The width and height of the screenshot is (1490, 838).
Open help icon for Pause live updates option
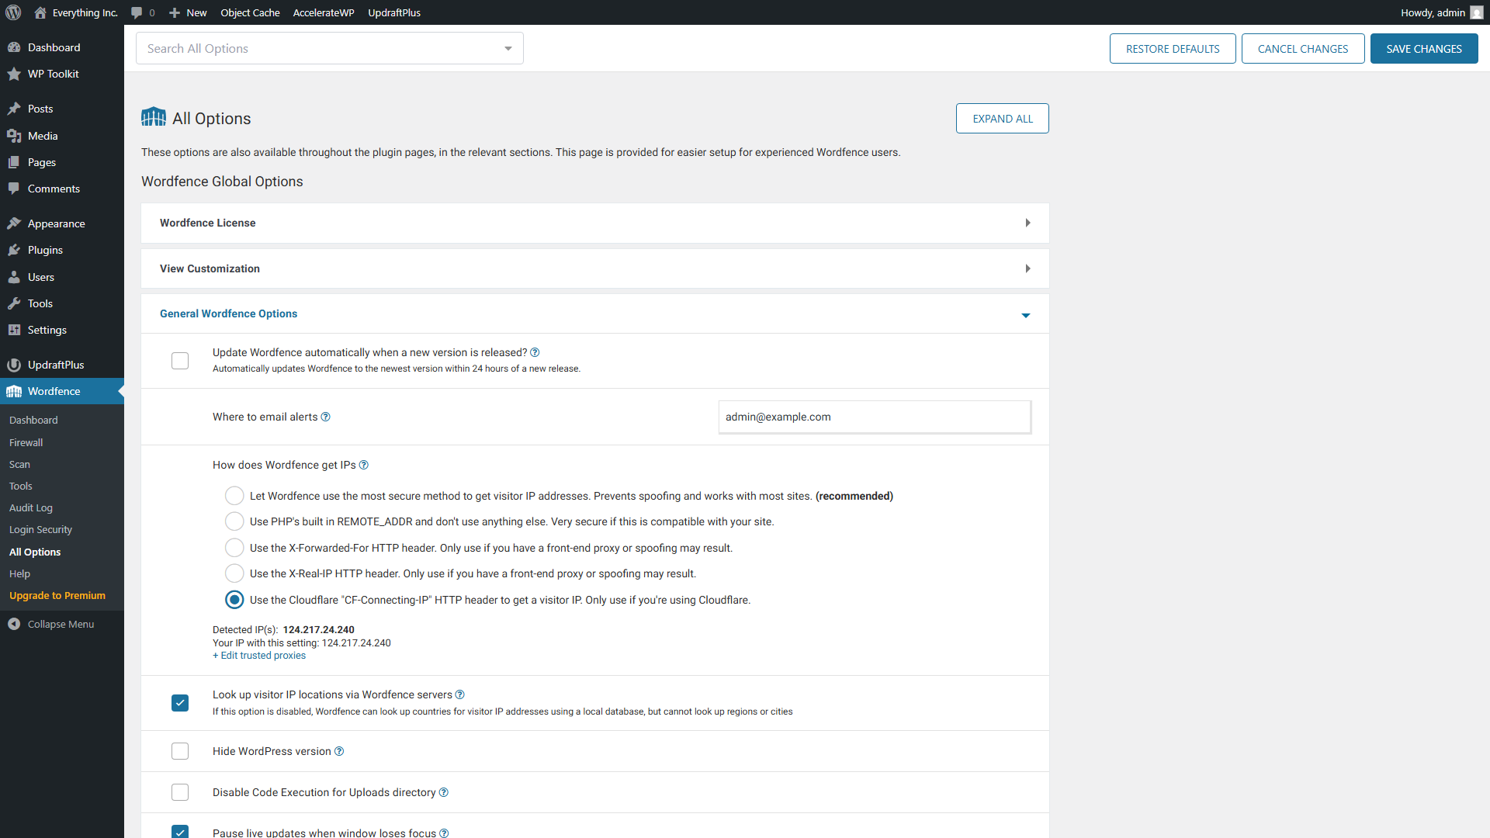click(444, 833)
